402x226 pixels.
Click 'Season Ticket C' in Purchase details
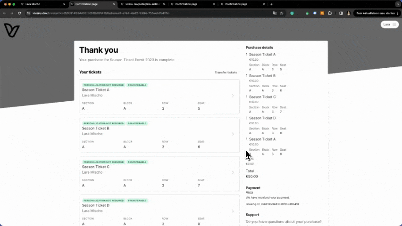pyautogui.click(x=262, y=97)
